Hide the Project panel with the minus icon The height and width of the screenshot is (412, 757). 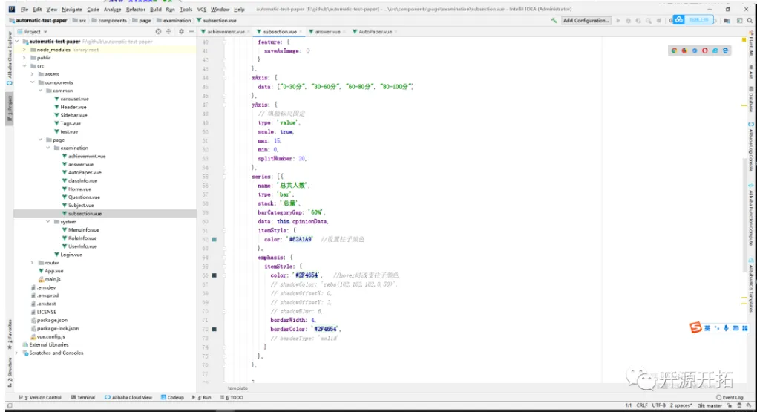191,32
